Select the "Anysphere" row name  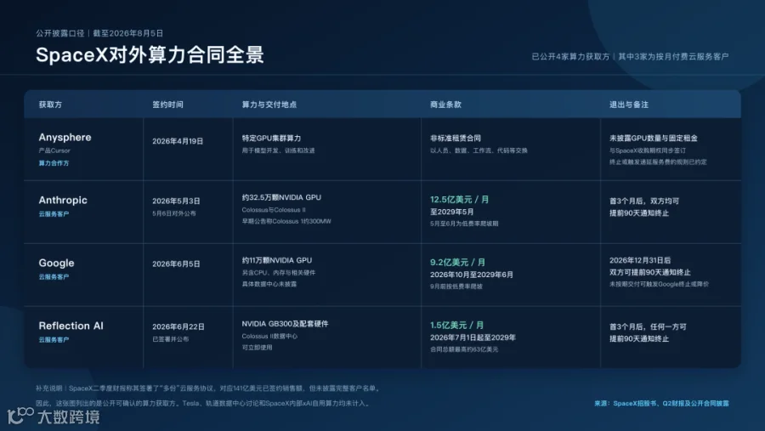point(65,137)
